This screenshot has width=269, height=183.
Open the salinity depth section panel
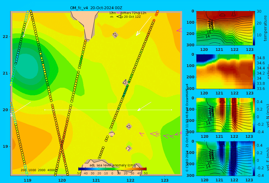pos(224,72)
